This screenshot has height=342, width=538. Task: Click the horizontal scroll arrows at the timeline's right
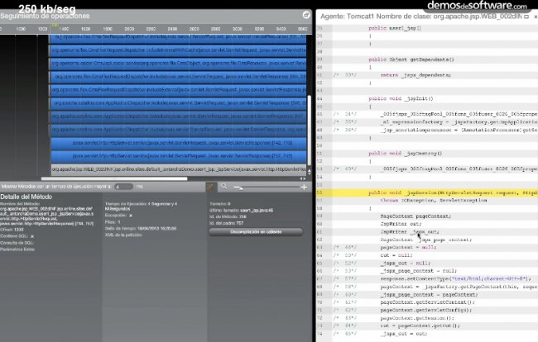click(303, 178)
